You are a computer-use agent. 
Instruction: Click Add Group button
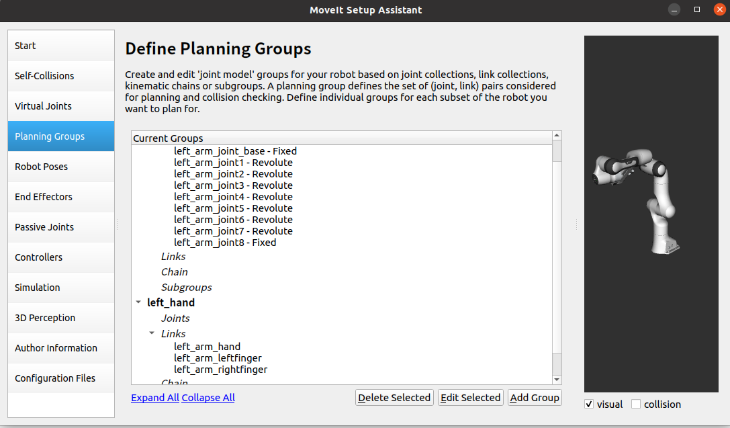[x=535, y=398]
